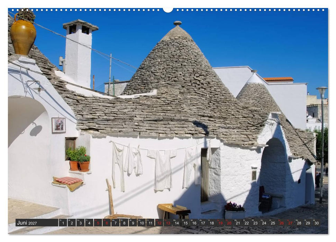The height and width of the screenshot is (242, 336).
Task: Select date 4 in the calendar strip
Action: click(89, 223)
